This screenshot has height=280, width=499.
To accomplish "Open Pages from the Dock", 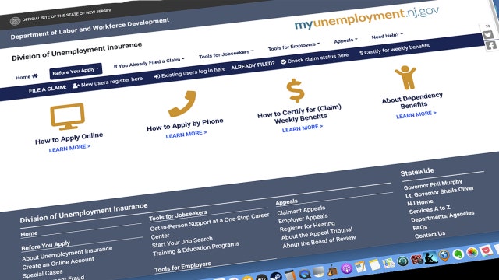I will click(x=360, y=267).
